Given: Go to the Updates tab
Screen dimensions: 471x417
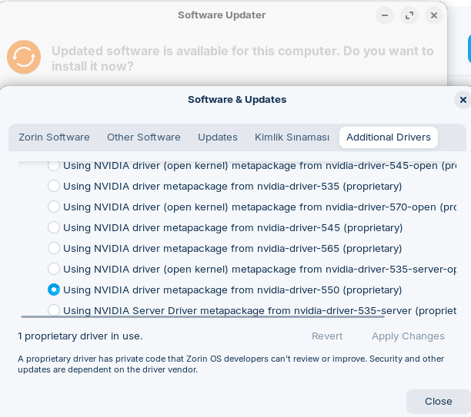Looking at the screenshot, I should point(218,137).
